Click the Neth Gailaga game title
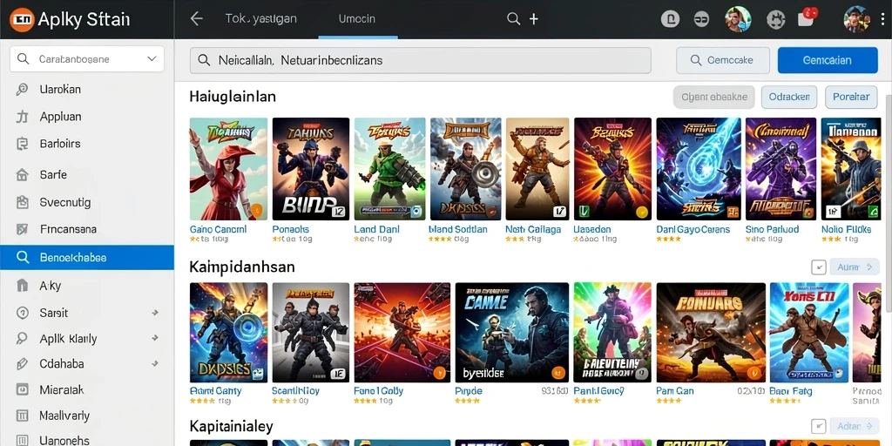The image size is (892, 446). (x=533, y=229)
